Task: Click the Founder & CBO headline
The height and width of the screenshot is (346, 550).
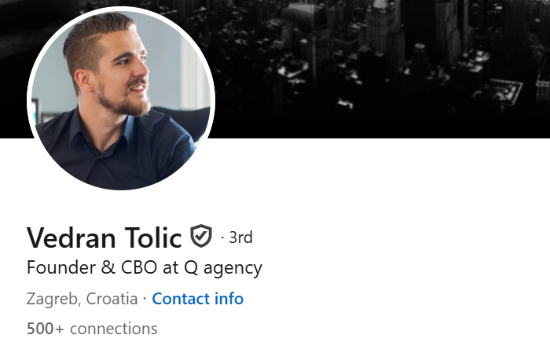Action: point(144,267)
